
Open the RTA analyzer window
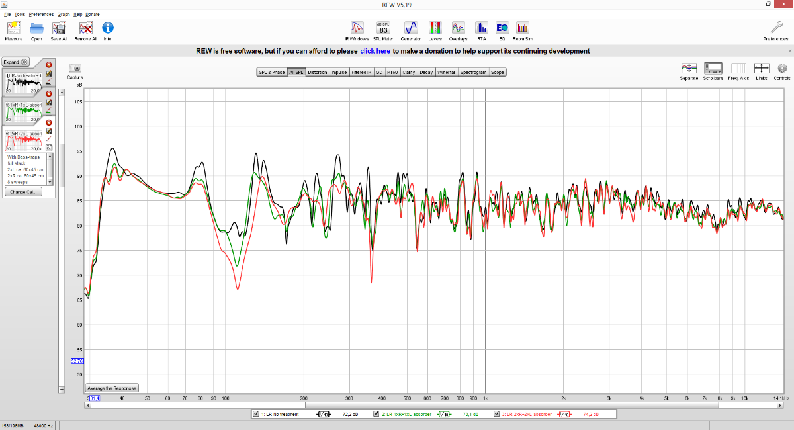[x=482, y=28]
